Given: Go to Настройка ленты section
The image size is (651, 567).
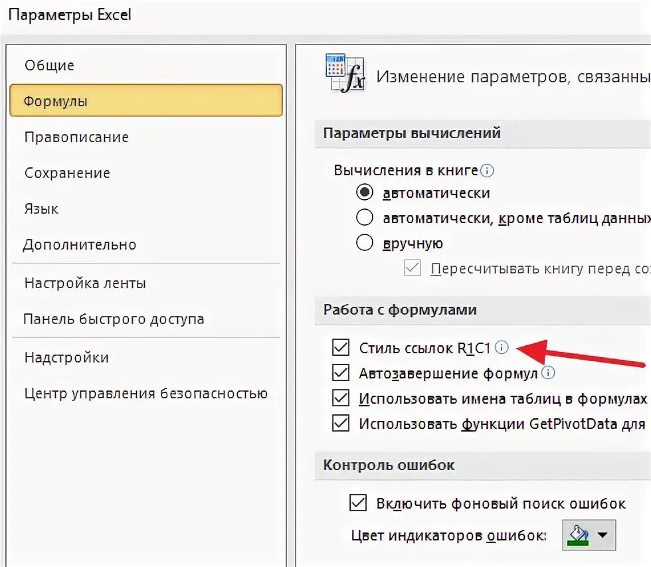Looking at the screenshot, I should coord(85,283).
